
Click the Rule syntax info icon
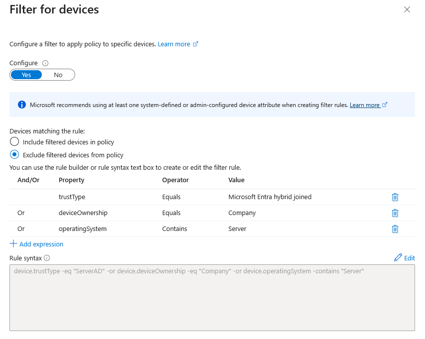pyautogui.click(x=47, y=258)
